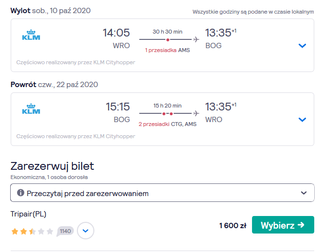Click the Wybierz button

pyautogui.click(x=283, y=225)
